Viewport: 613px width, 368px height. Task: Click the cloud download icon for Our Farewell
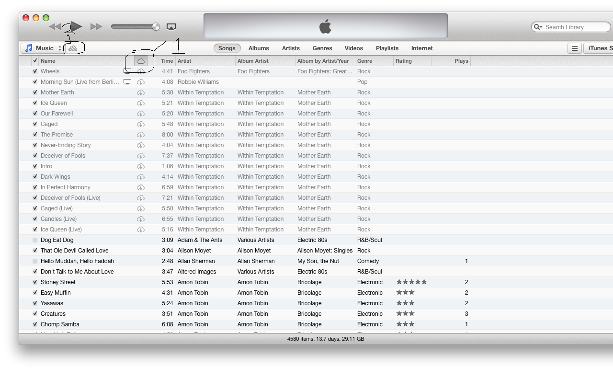[141, 114]
